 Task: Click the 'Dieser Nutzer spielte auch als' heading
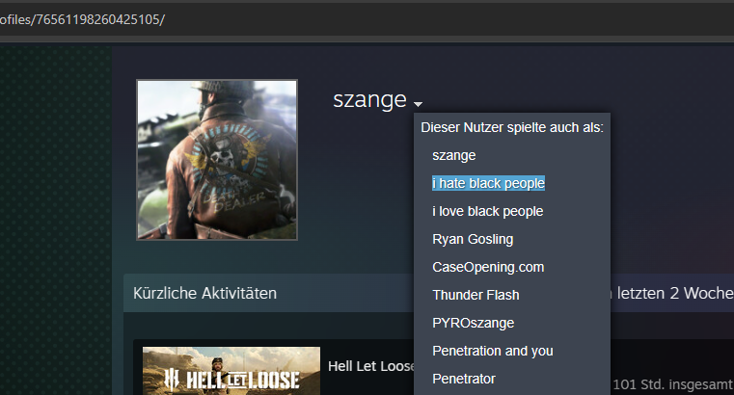pos(512,127)
